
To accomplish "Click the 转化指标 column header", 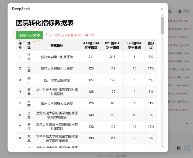I will [x=57, y=45].
